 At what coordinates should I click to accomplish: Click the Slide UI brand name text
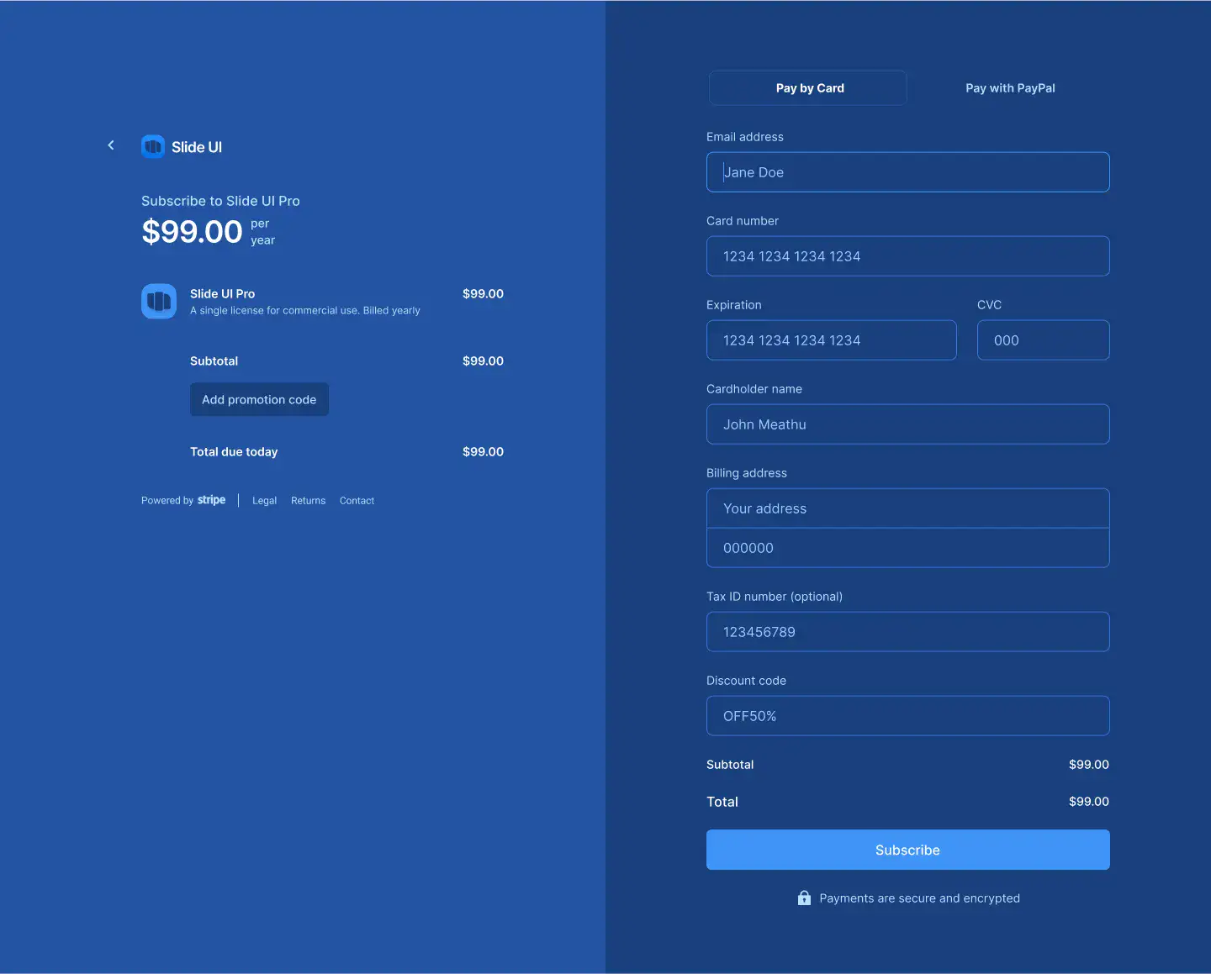(197, 147)
